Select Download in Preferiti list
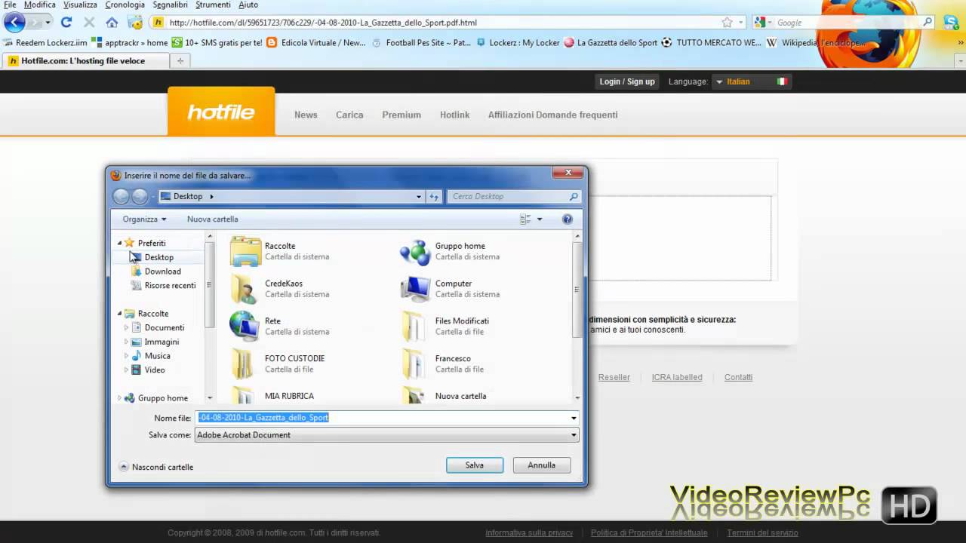The width and height of the screenshot is (966, 543). click(162, 271)
